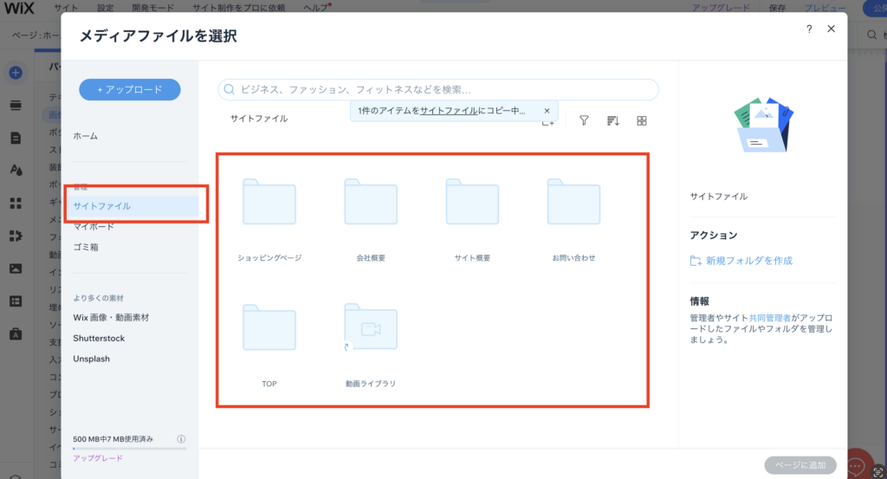Screen dimensions: 887x479
Task: Click the ページに追加 button
Action: click(x=800, y=465)
